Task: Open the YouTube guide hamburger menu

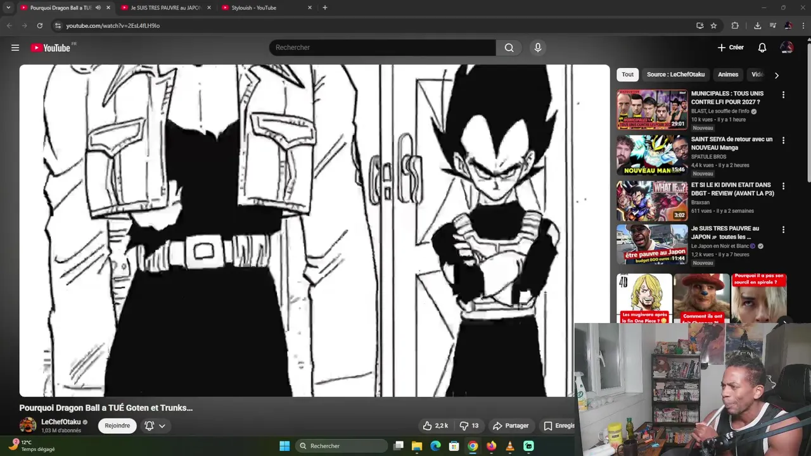Action: click(x=15, y=47)
